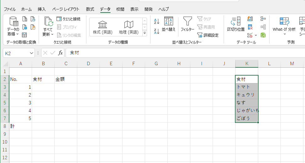
Task: Click 再適用 (Reapply) filter
Action: [206, 27]
